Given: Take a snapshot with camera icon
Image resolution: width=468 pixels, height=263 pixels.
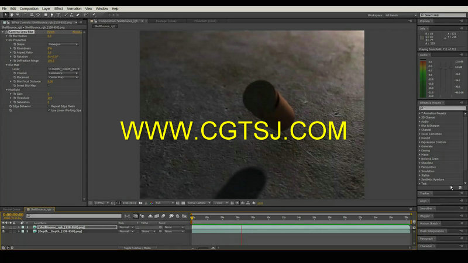Looking at the screenshot, I should [x=140, y=203].
